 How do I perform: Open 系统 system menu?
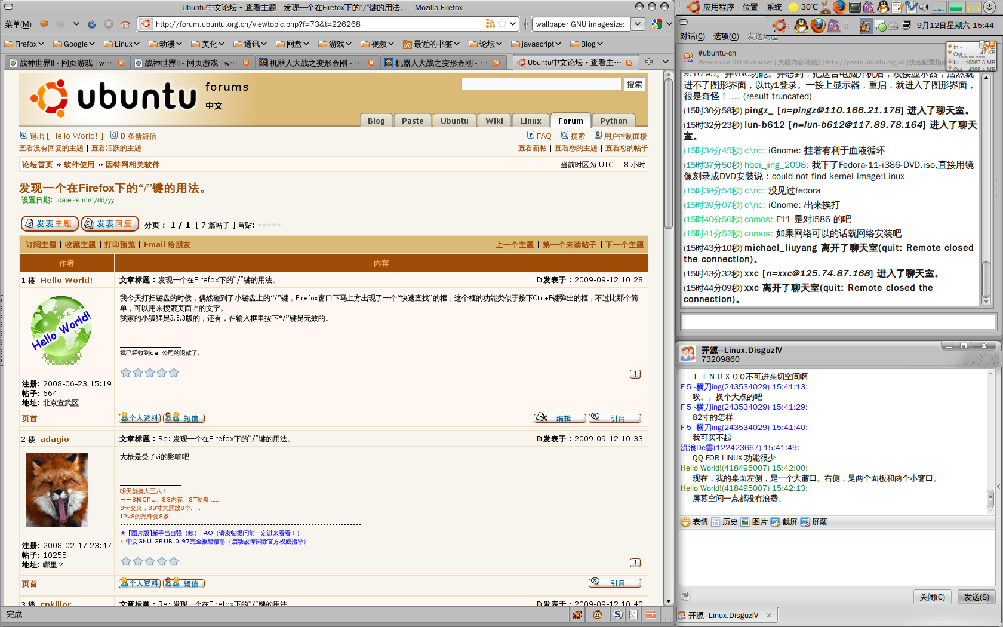pos(774,7)
